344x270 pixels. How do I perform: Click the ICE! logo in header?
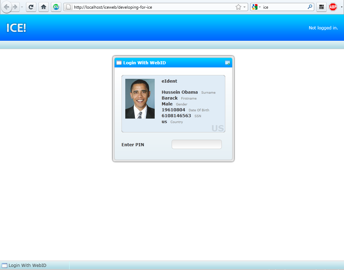16,28
